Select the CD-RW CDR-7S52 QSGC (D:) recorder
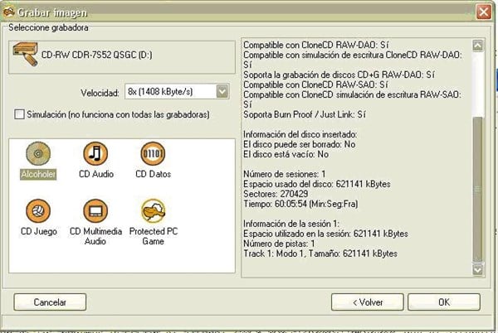Image resolution: width=498 pixels, height=333 pixels. tap(122, 57)
